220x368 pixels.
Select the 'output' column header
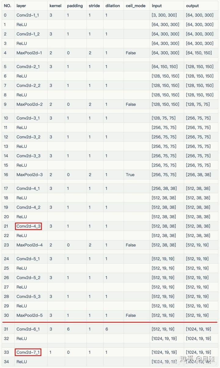[x=192, y=6]
